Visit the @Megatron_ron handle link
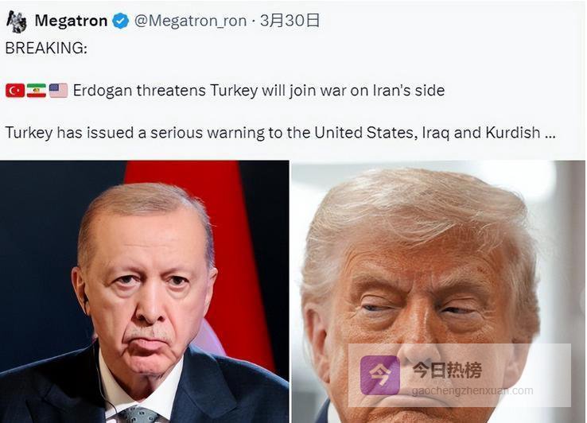This screenshot has width=587, height=423. [x=190, y=21]
